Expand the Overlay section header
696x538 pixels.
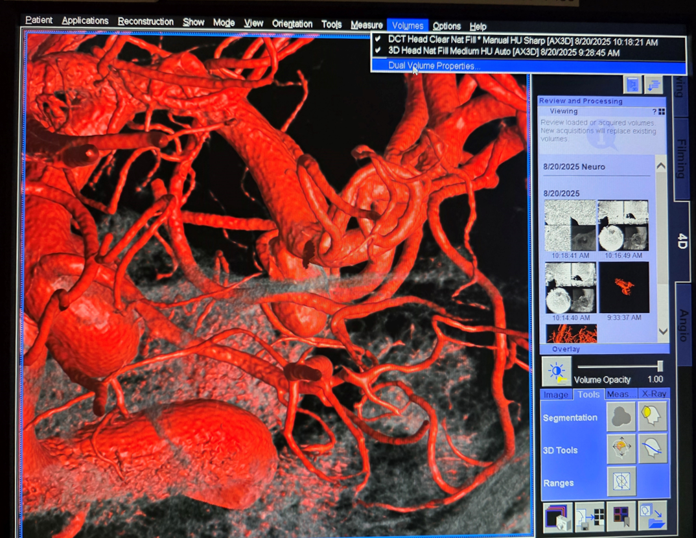pos(566,349)
